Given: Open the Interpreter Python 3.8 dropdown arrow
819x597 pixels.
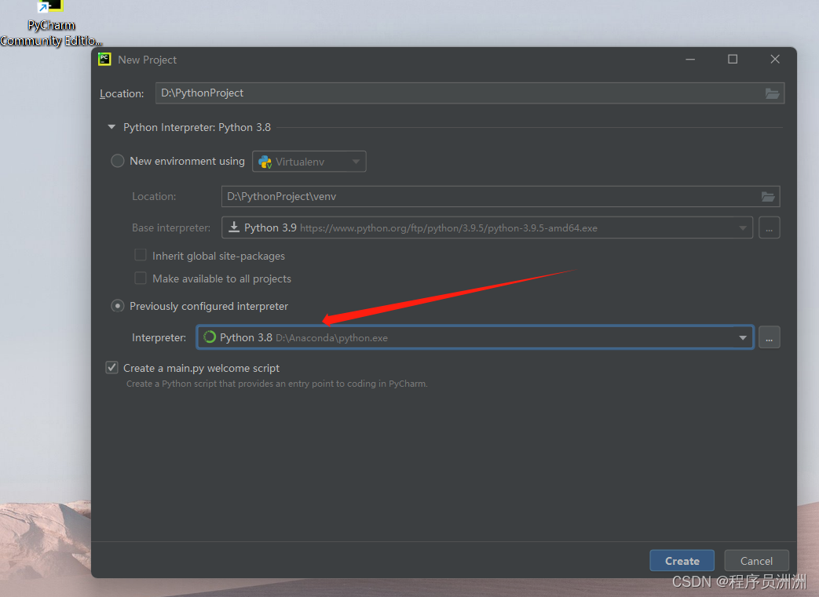Looking at the screenshot, I should pyautogui.click(x=742, y=337).
